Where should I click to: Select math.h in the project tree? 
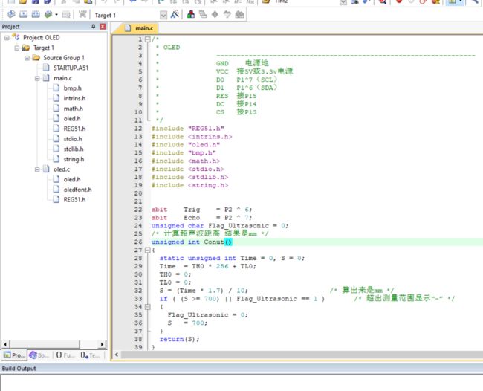[74, 109]
